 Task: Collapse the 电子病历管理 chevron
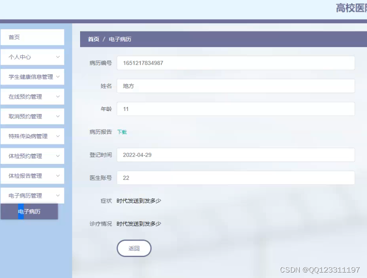click(58, 195)
